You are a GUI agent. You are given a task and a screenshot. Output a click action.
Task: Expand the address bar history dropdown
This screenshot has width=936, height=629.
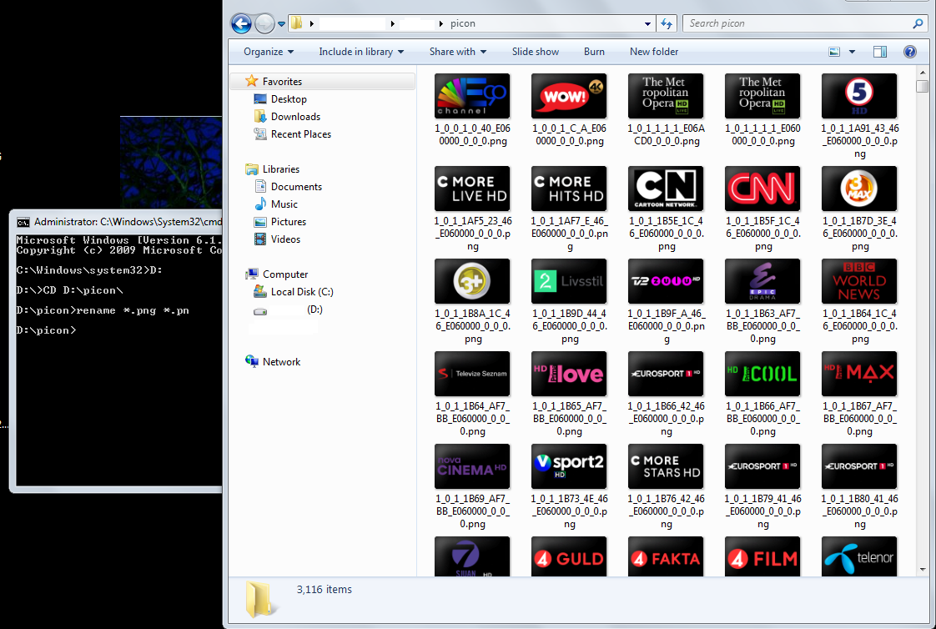tap(647, 24)
